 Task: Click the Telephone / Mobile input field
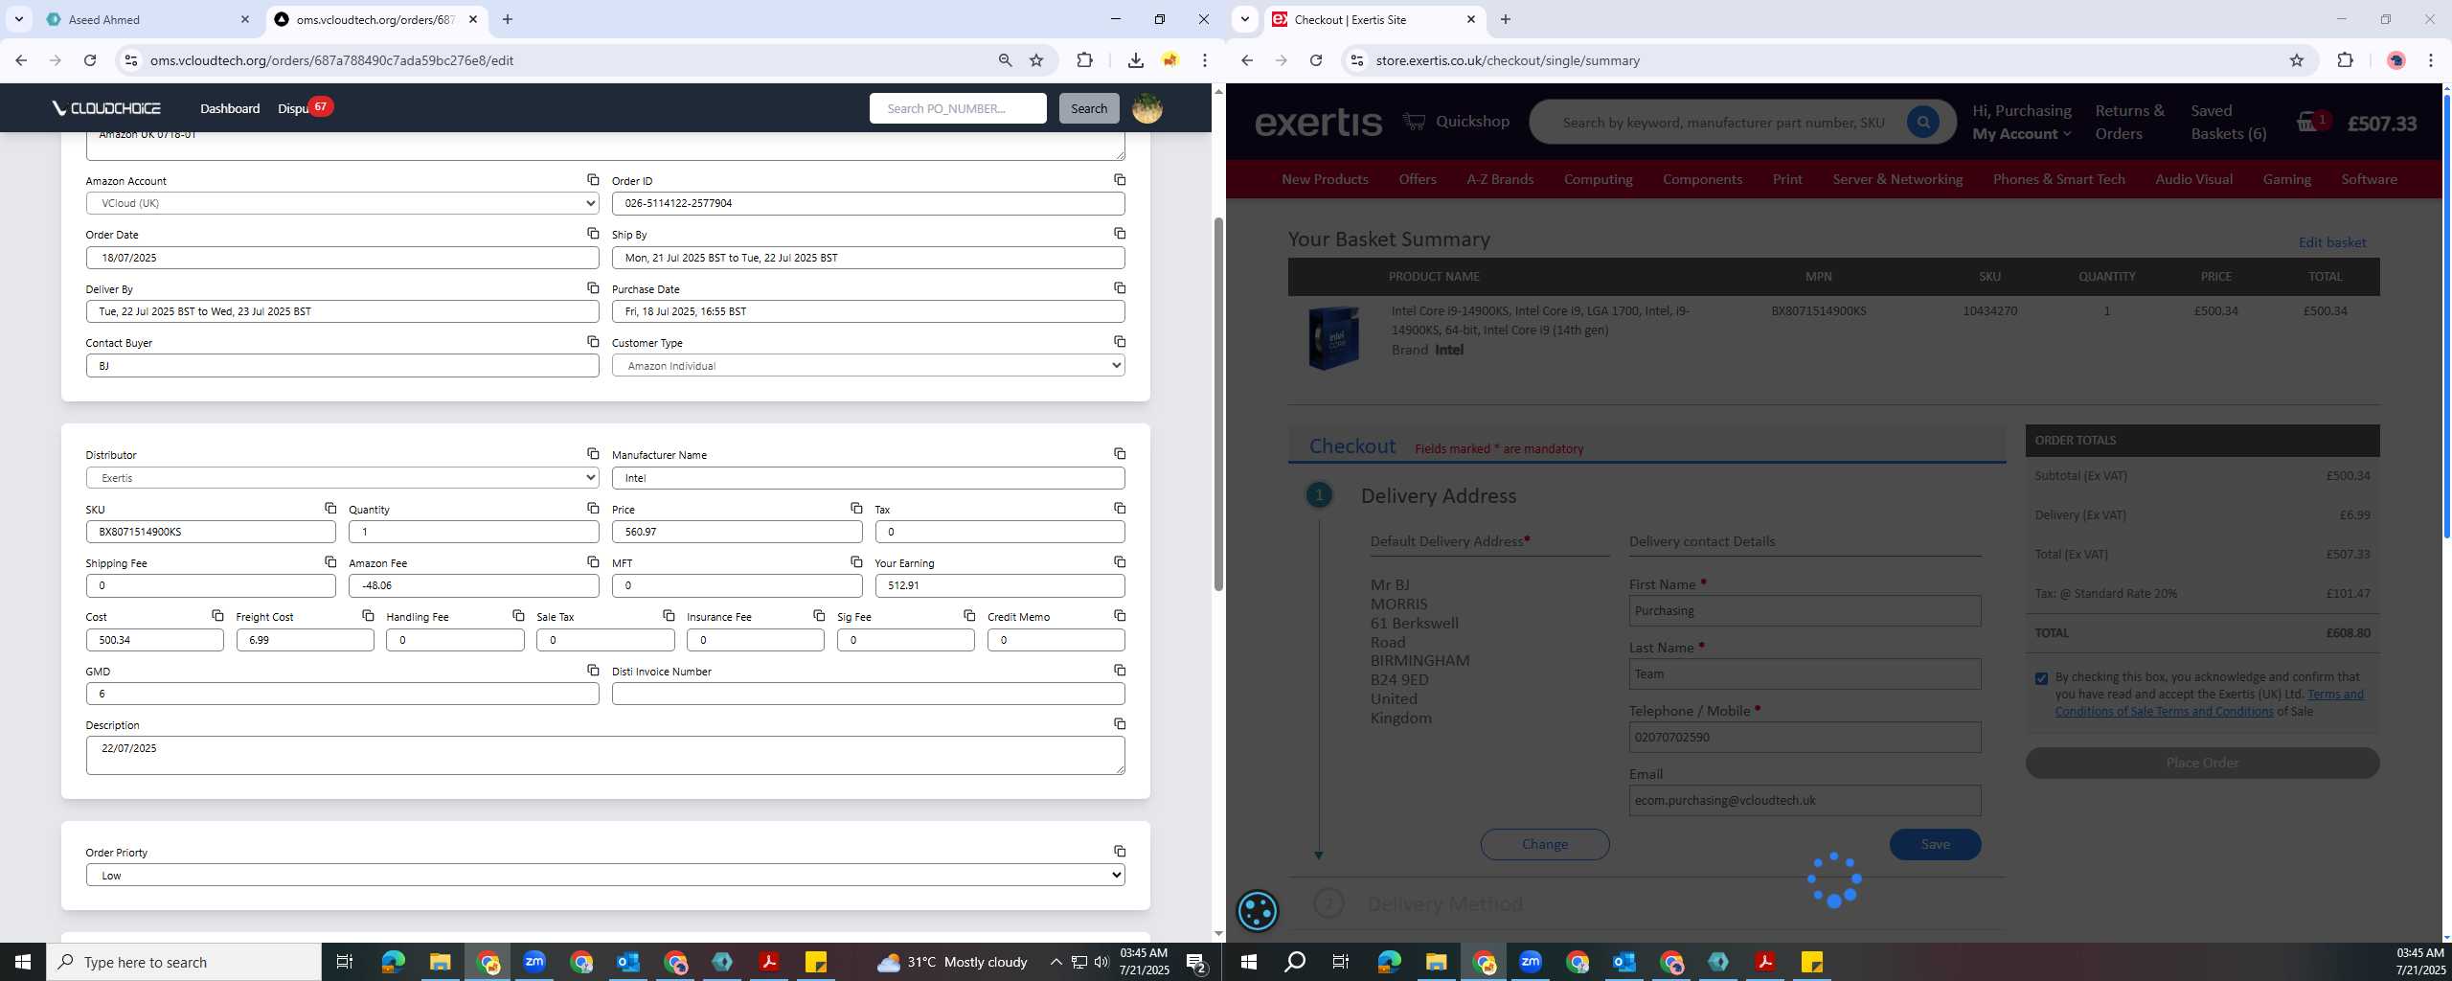coord(1805,738)
